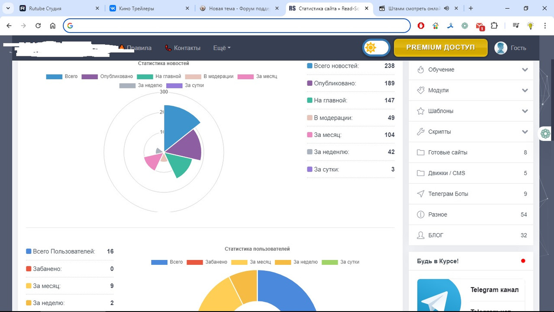Image resolution: width=554 pixels, height=312 pixels.
Task: Open Chrome three-dot menu
Action: tap(545, 26)
